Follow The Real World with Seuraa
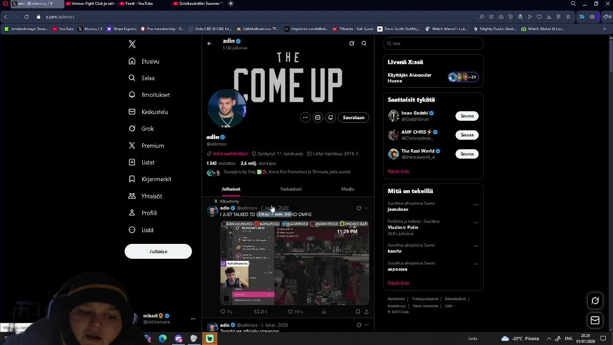 tap(467, 154)
